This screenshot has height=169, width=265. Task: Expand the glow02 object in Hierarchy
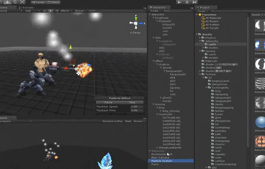[x=161, y=97]
